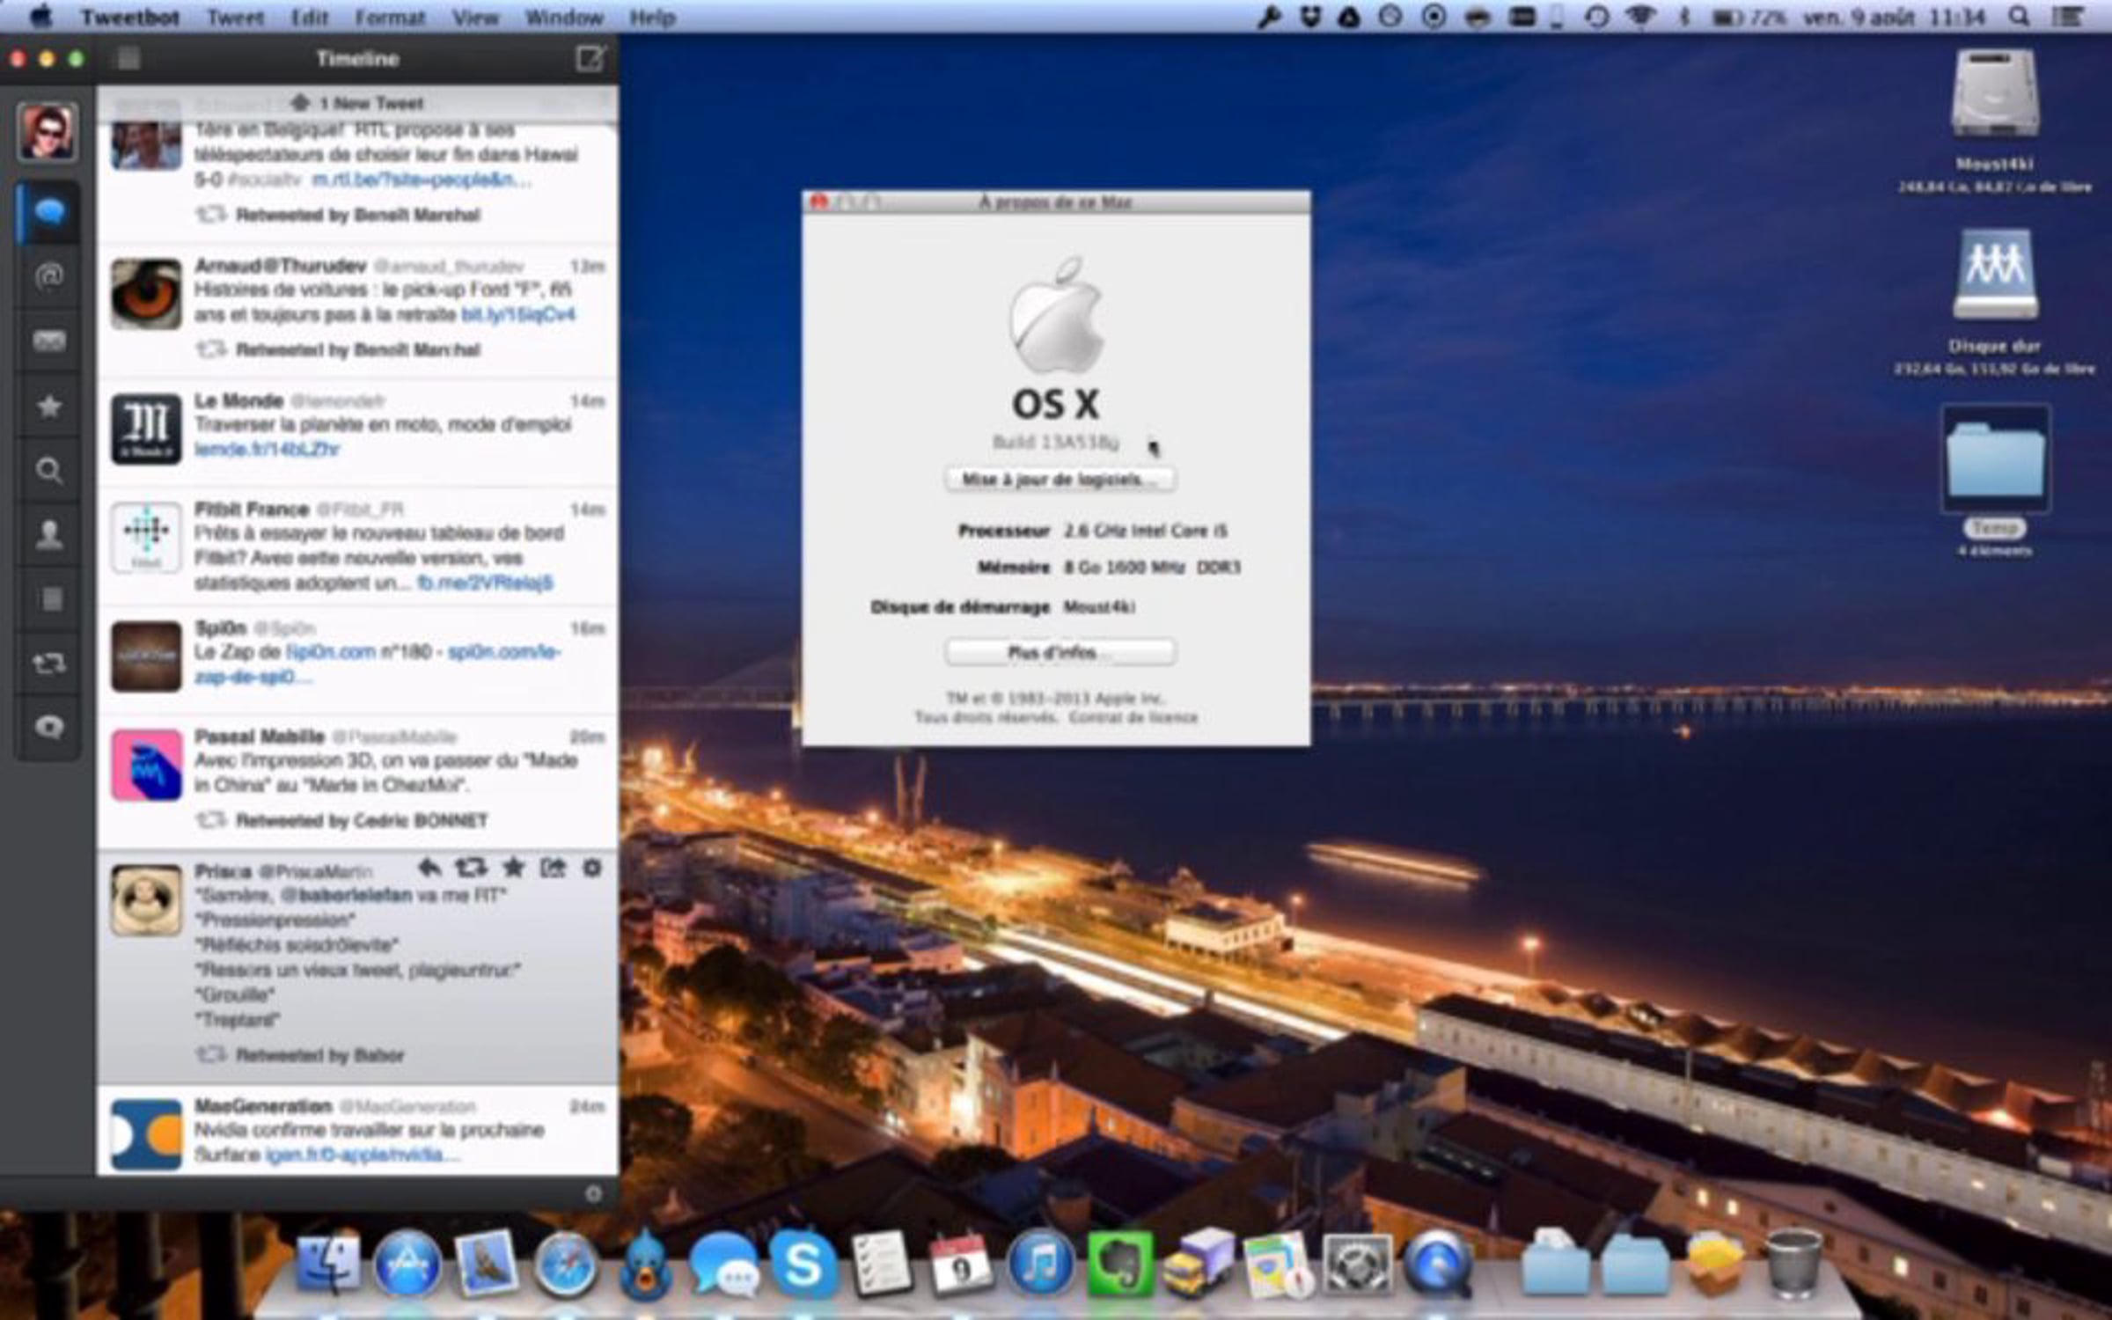Select the 'Disque dur' shared drive icon

coord(1995,274)
